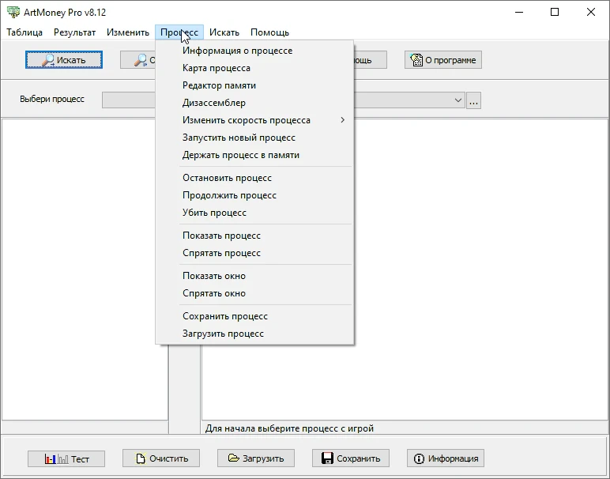Click the floppy disk icon on Сохранить
This screenshot has width=610, height=479.
click(327, 458)
